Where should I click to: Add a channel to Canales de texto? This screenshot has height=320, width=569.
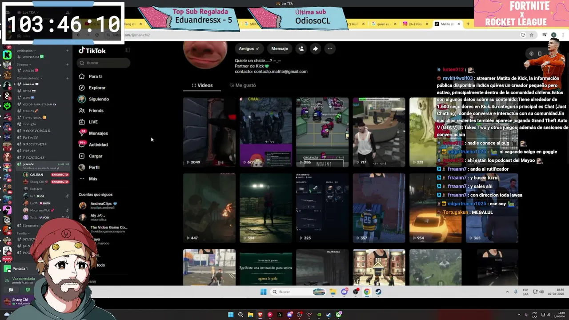point(67,78)
